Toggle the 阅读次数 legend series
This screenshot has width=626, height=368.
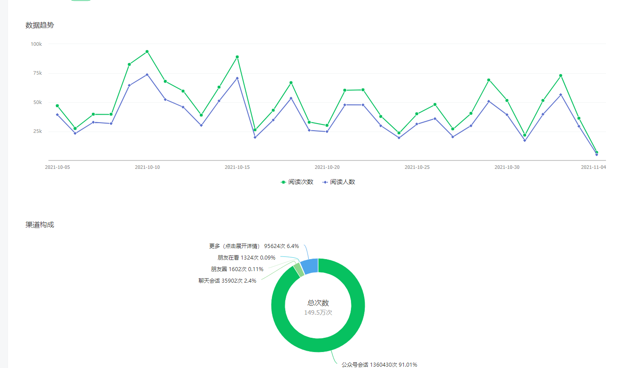click(x=297, y=182)
